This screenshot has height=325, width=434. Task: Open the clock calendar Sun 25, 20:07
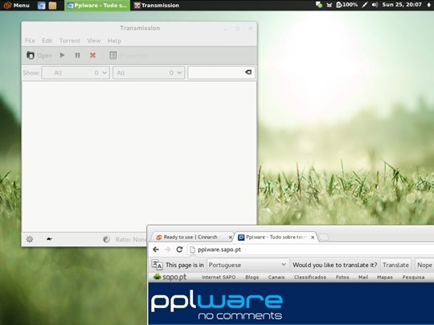click(x=402, y=5)
